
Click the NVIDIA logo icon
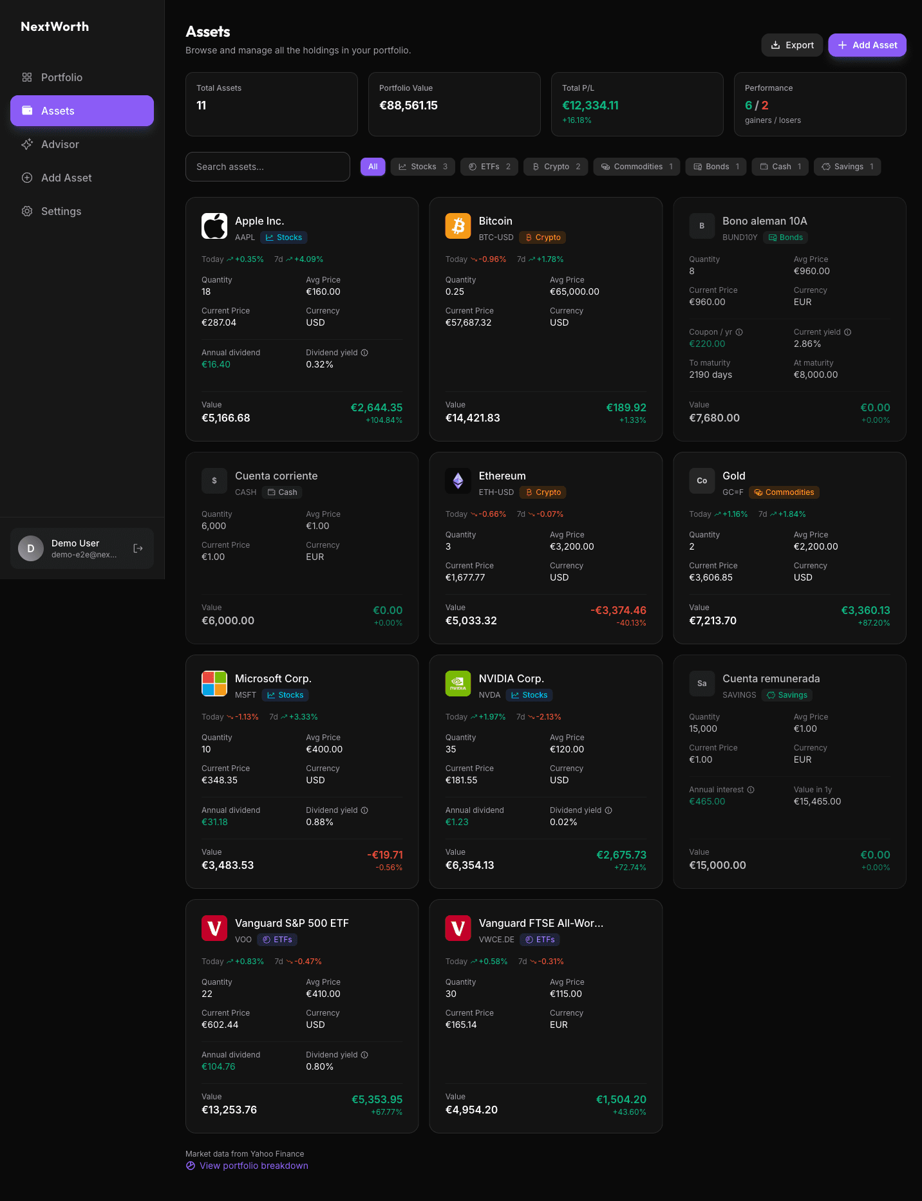coord(458,684)
